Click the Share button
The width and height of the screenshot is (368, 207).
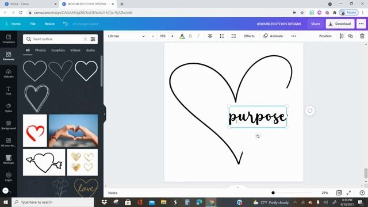316,24
